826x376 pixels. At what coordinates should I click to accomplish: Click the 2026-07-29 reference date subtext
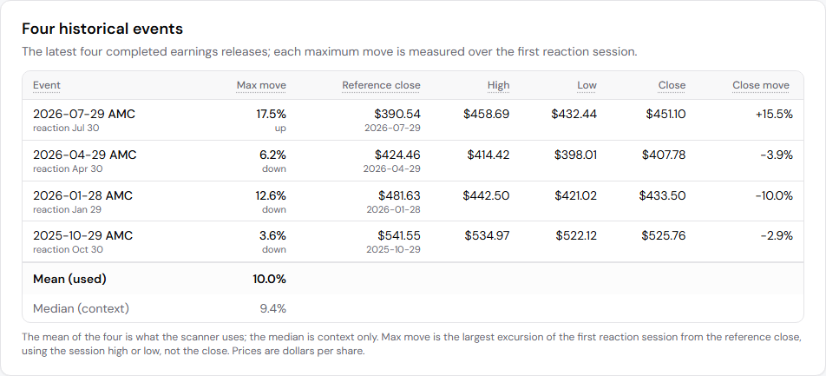tap(392, 129)
